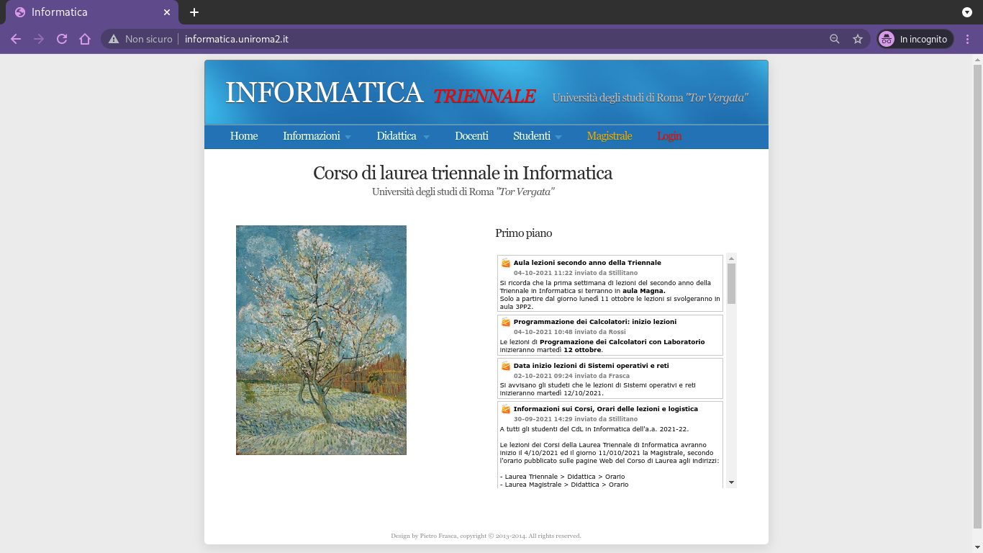The image size is (983, 553).
Task: Expand the Studenti menu arrow
Action: (558, 137)
